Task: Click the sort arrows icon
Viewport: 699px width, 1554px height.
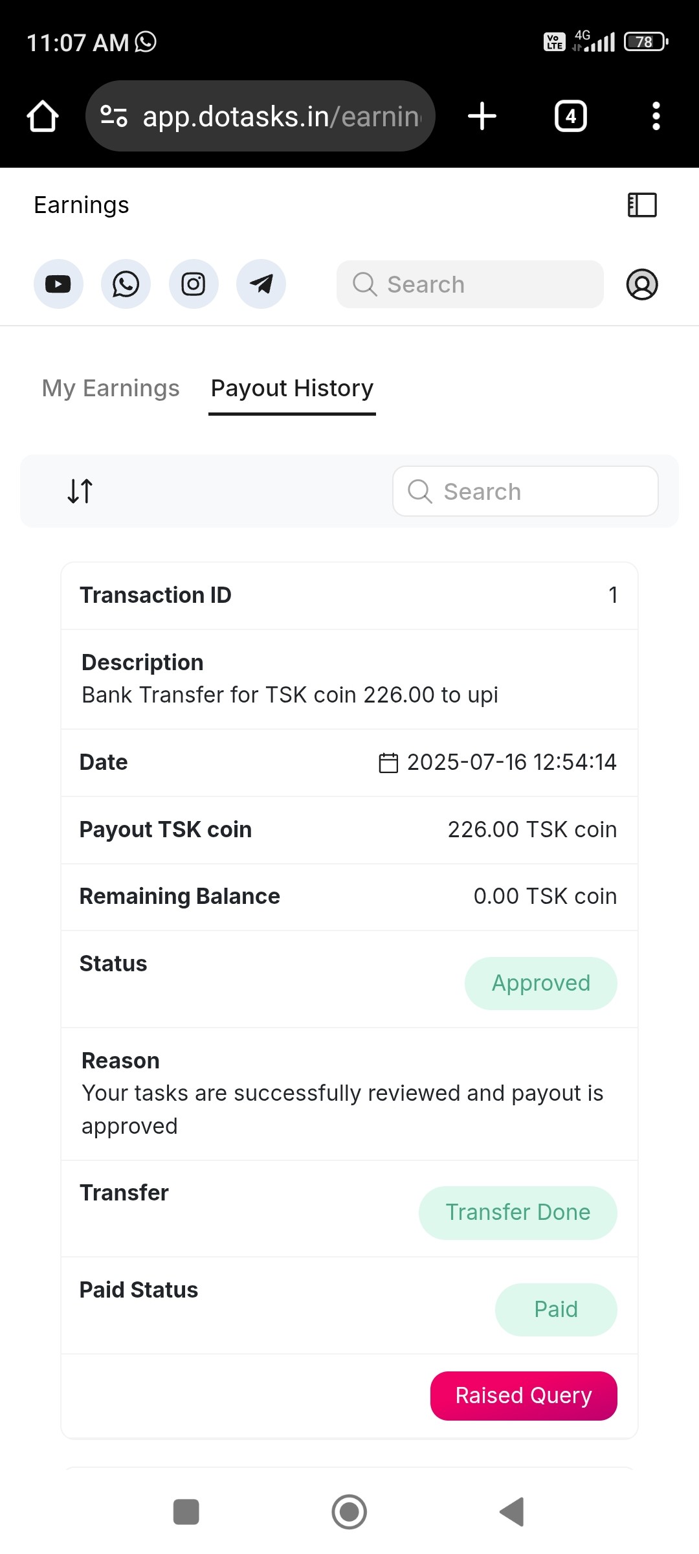Action: (80, 491)
